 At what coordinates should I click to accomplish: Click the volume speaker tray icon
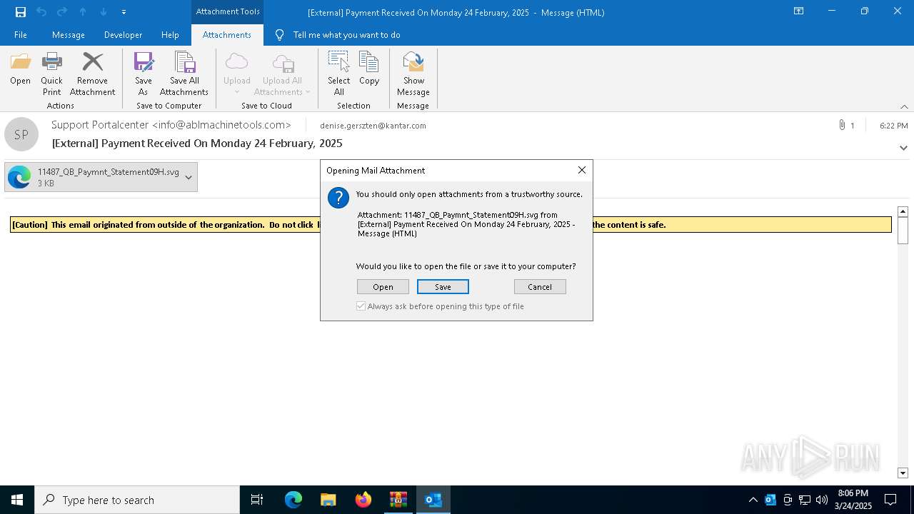point(822,500)
